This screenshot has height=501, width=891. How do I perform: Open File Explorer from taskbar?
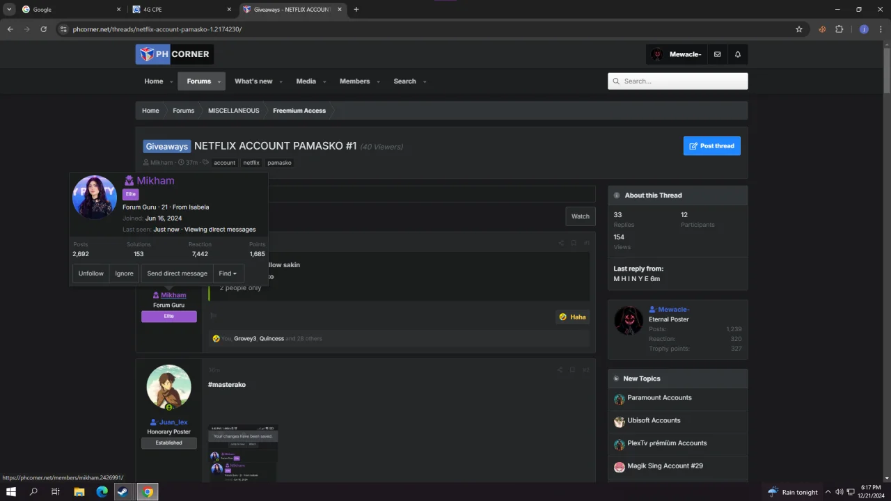coord(79,492)
